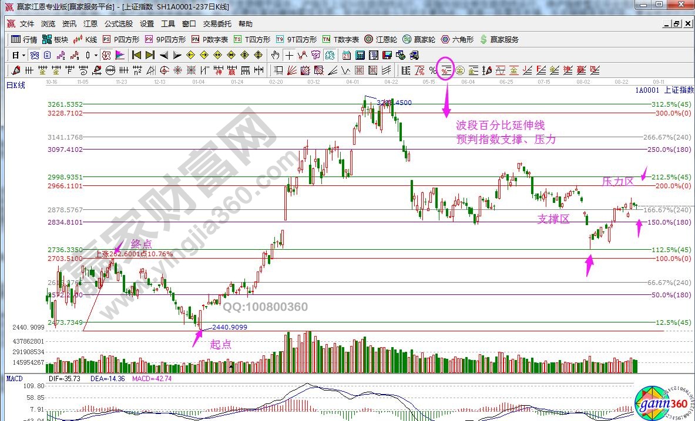
Task: Select the crosshair cursor tool
Action: 288,56
